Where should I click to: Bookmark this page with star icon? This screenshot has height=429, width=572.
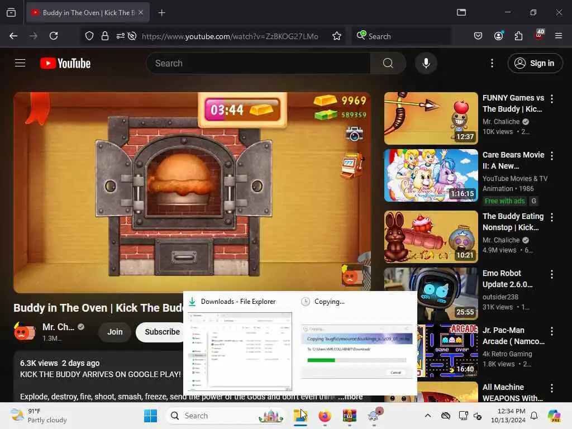[x=337, y=36]
